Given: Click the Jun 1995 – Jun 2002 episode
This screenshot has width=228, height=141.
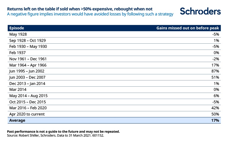Looking at the screenshot, I should coord(27,71).
